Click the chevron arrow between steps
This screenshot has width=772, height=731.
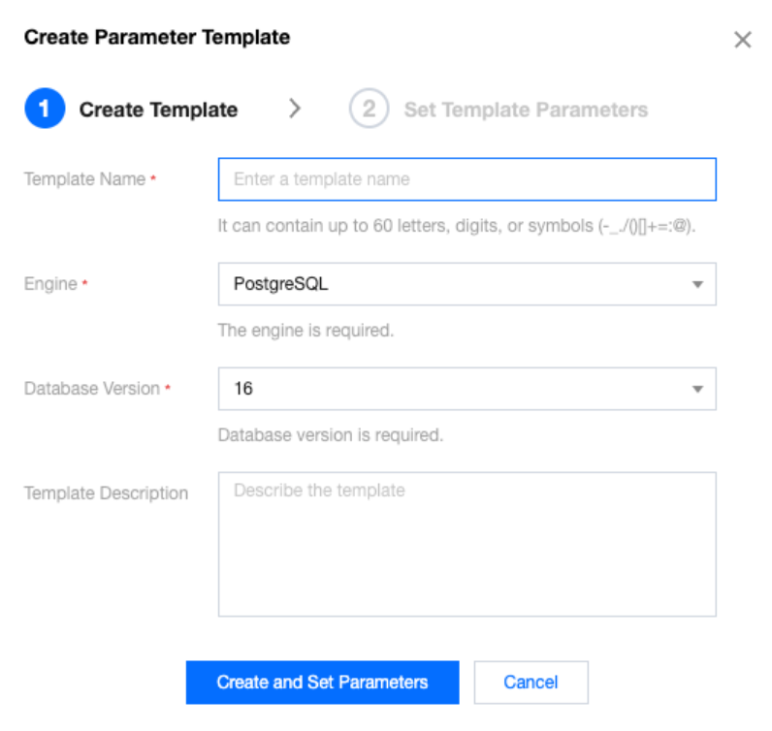(295, 109)
